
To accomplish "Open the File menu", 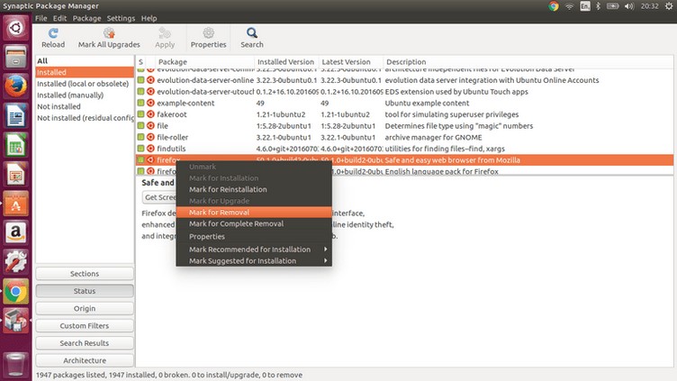I will pos(41,18).
